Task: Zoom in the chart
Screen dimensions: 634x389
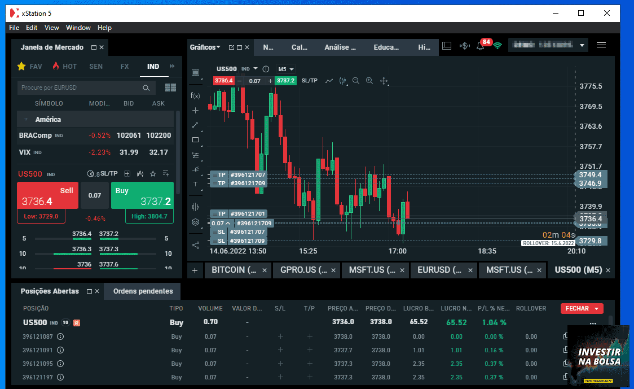Action: pyautogui.click(x=369, y=81)
